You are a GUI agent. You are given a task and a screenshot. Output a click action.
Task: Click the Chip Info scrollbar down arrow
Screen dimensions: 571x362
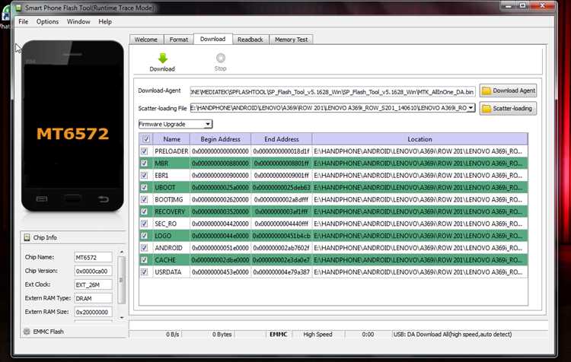pos(122,317)
